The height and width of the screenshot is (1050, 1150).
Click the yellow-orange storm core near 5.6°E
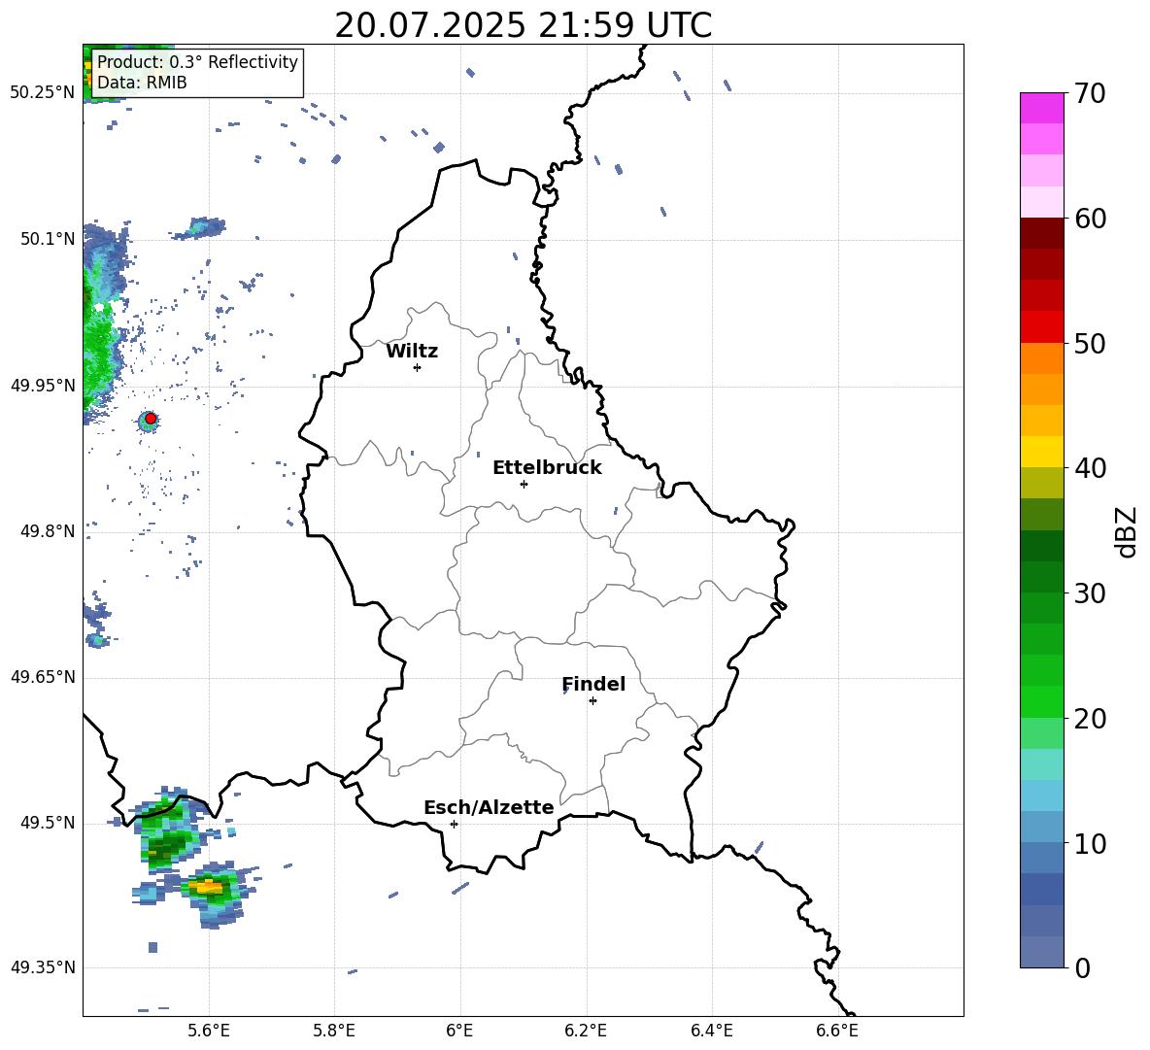pos(208,887)
